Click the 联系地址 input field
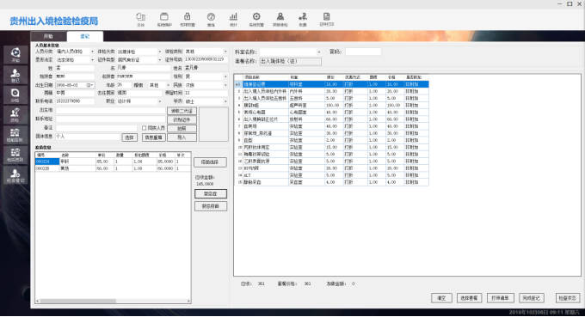The image size is (585, 317). click(110, 119)
